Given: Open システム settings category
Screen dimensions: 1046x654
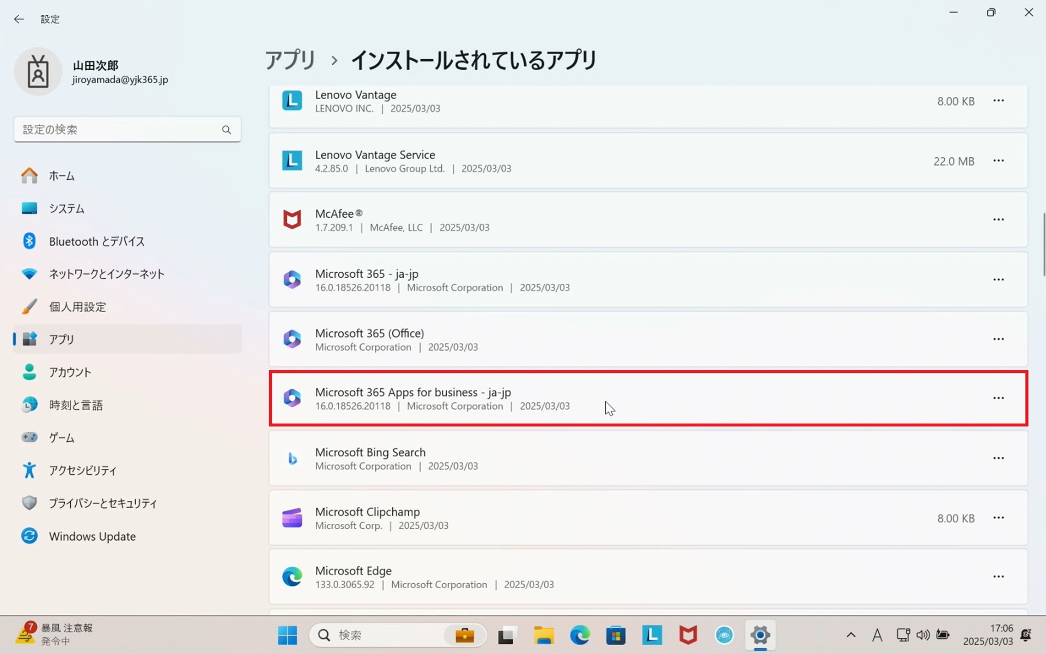Looking at the screenshot, I should point(127,209).
